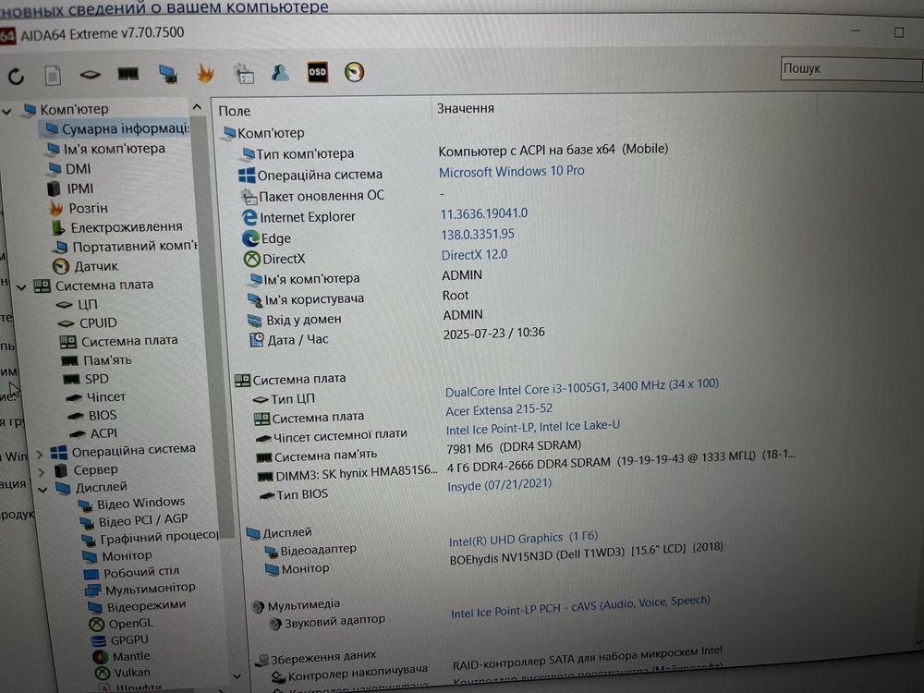Screen dimensions: 924x693
Task: Open Робочий стіл tree item
Action: [131, 572]
